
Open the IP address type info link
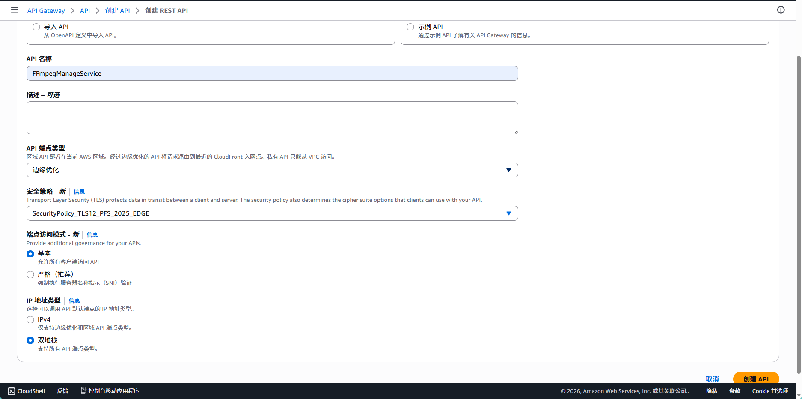(74, 301)
